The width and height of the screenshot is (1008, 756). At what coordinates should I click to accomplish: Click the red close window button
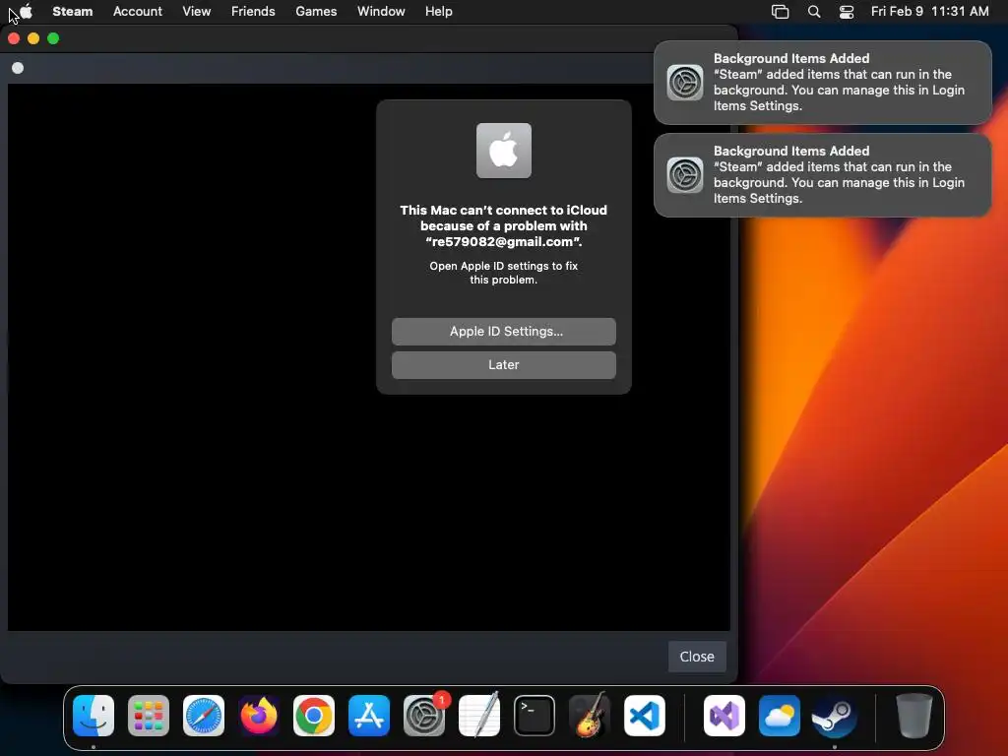coord(14,38)
